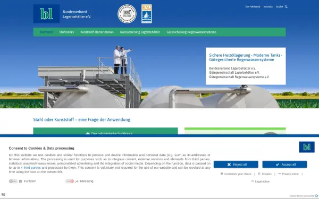Click the Der Verband link
This screenshot has height=199, width=319.
tap(253, 7)
